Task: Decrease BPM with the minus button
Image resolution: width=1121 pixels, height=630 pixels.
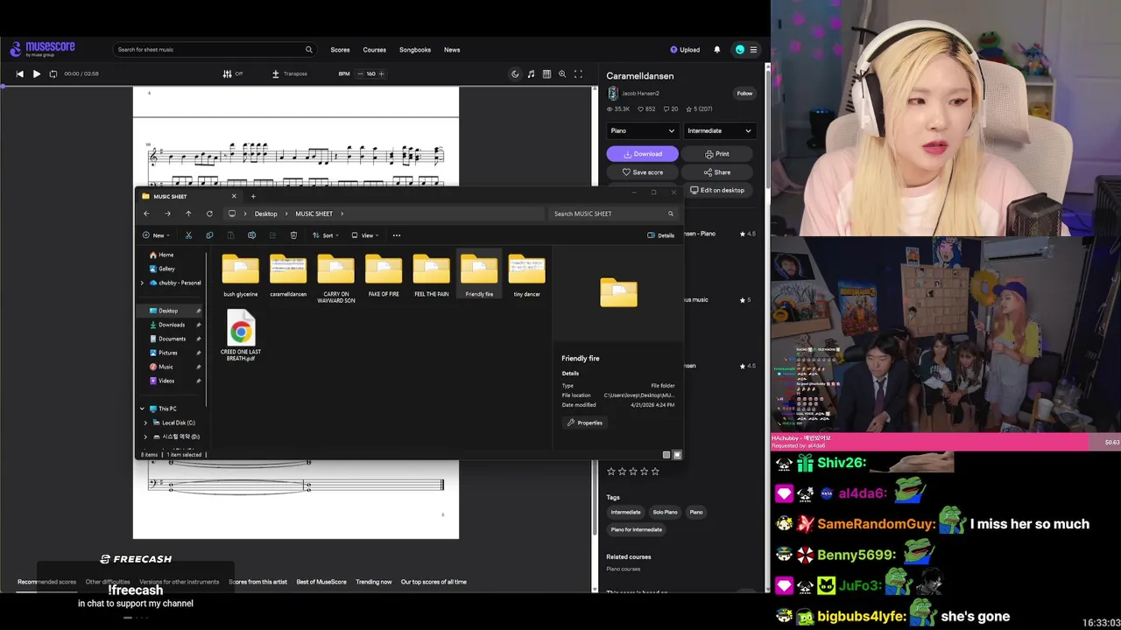Action: (360, 73)
